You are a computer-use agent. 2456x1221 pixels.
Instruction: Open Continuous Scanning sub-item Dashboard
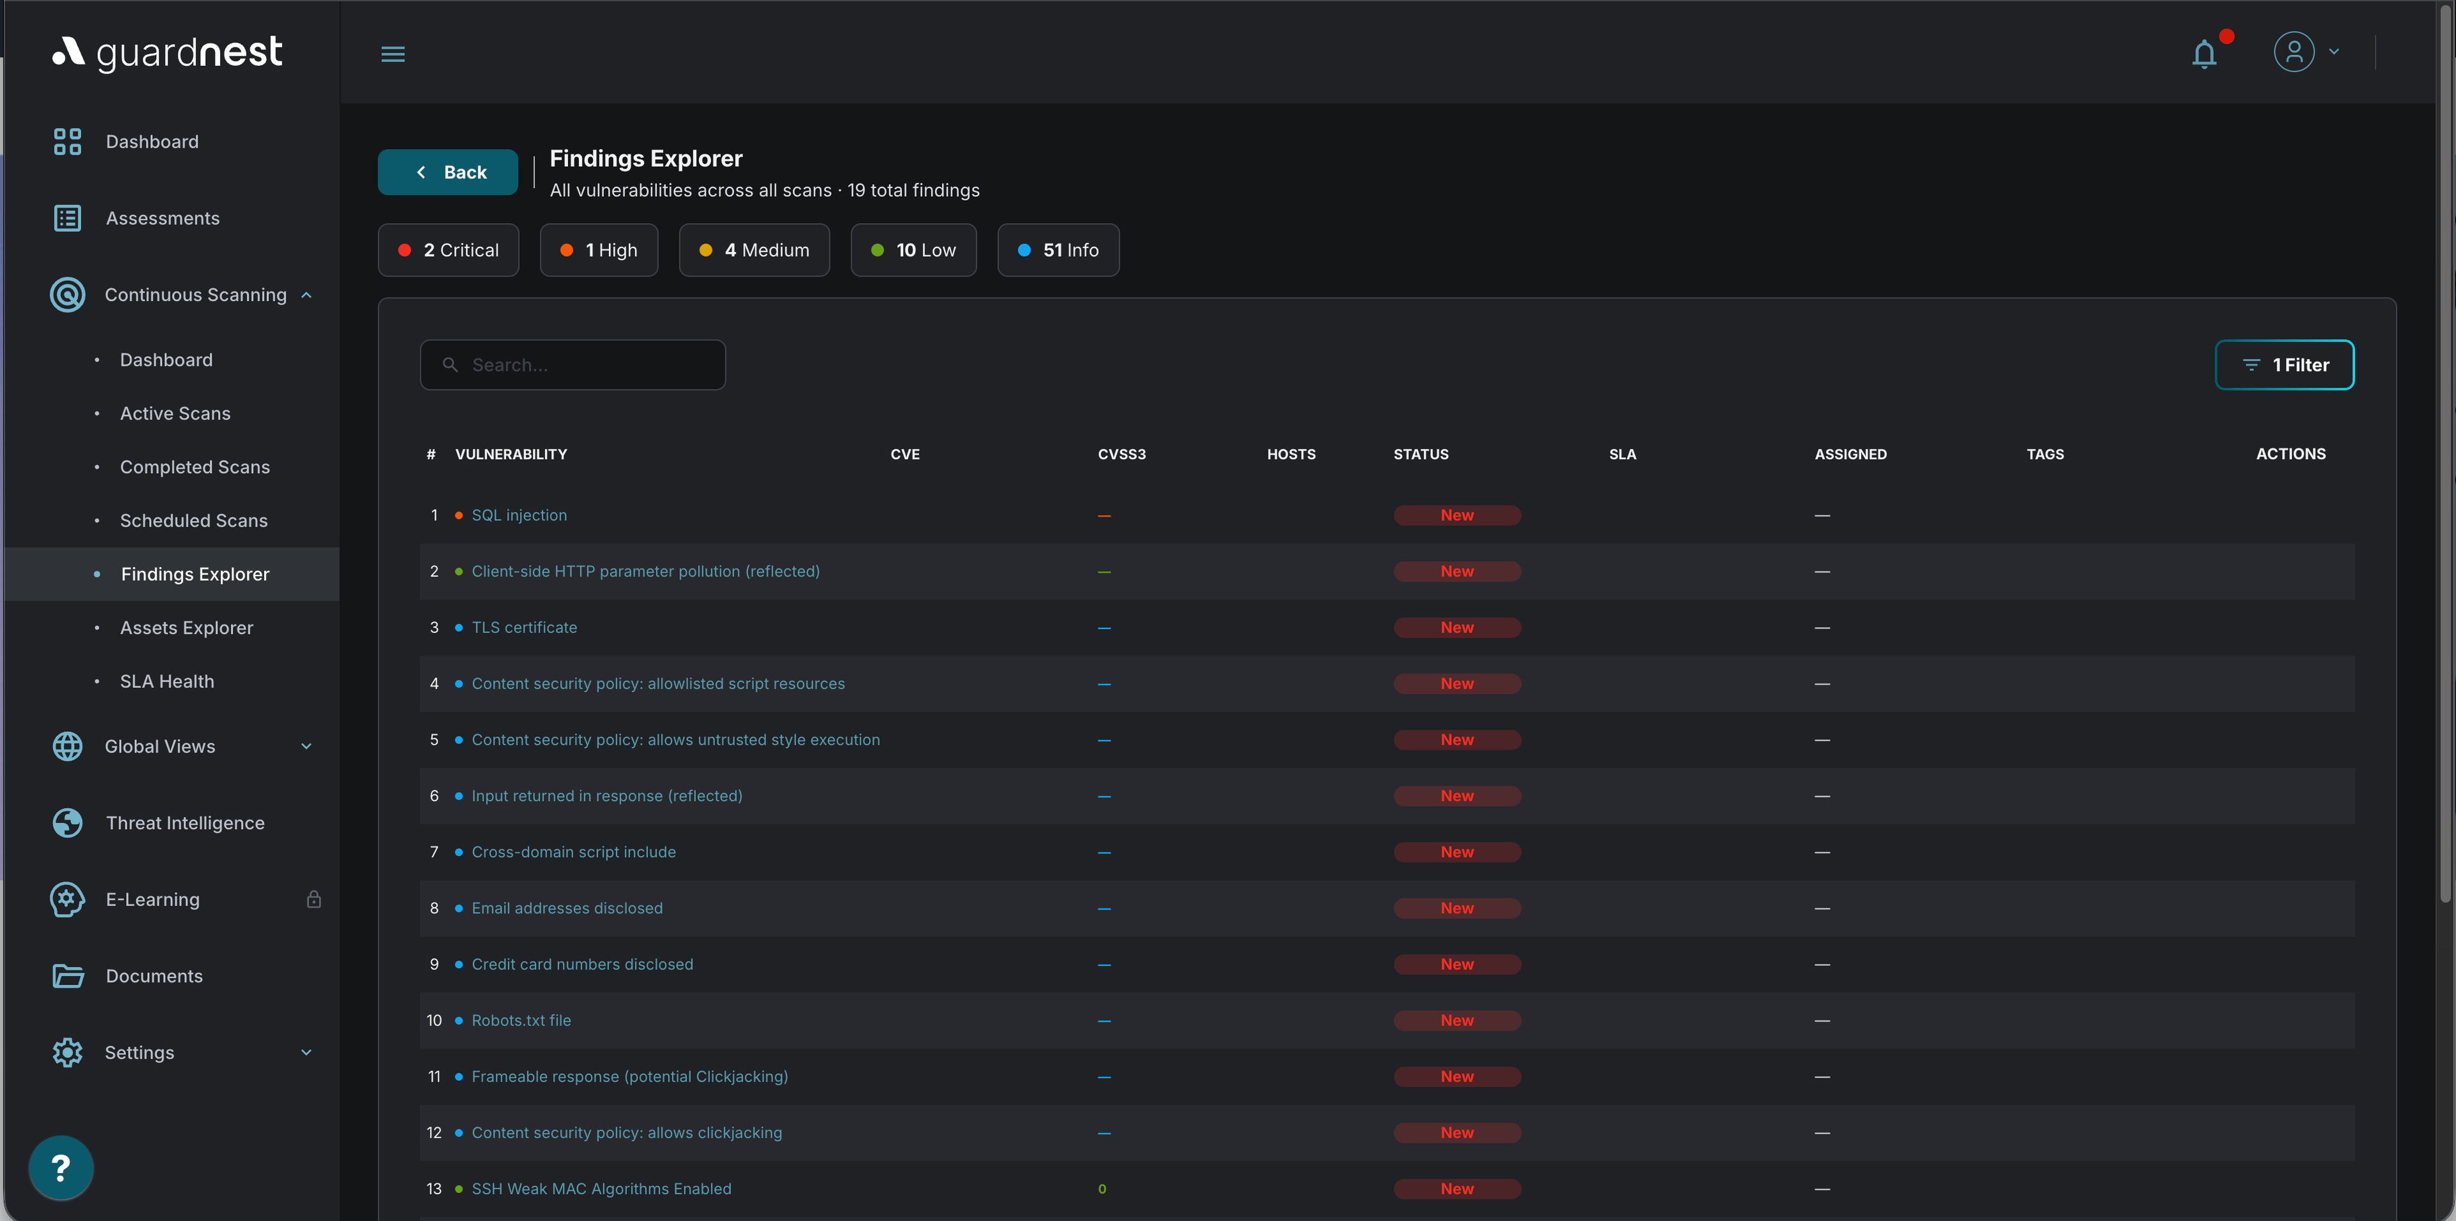[166, 361]
